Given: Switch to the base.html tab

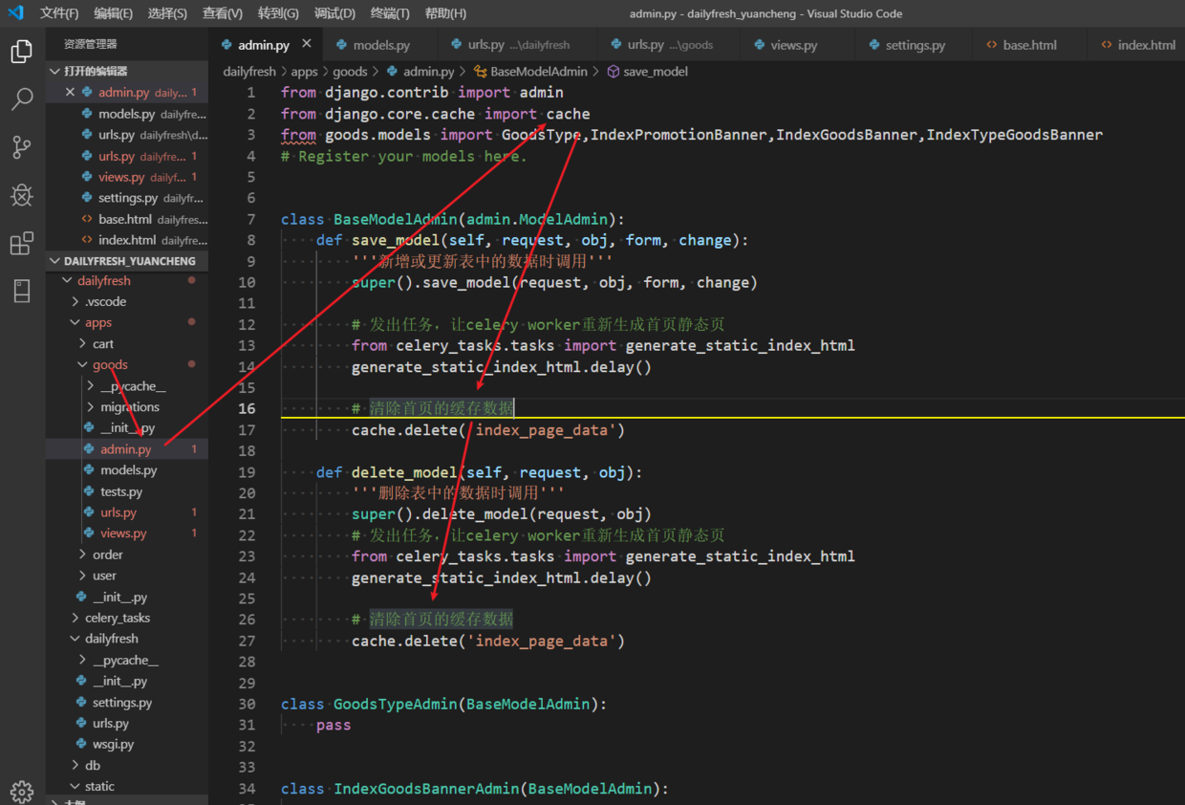Looking at the screenshot, I should pyautogui.click(x=1029, y=45).
